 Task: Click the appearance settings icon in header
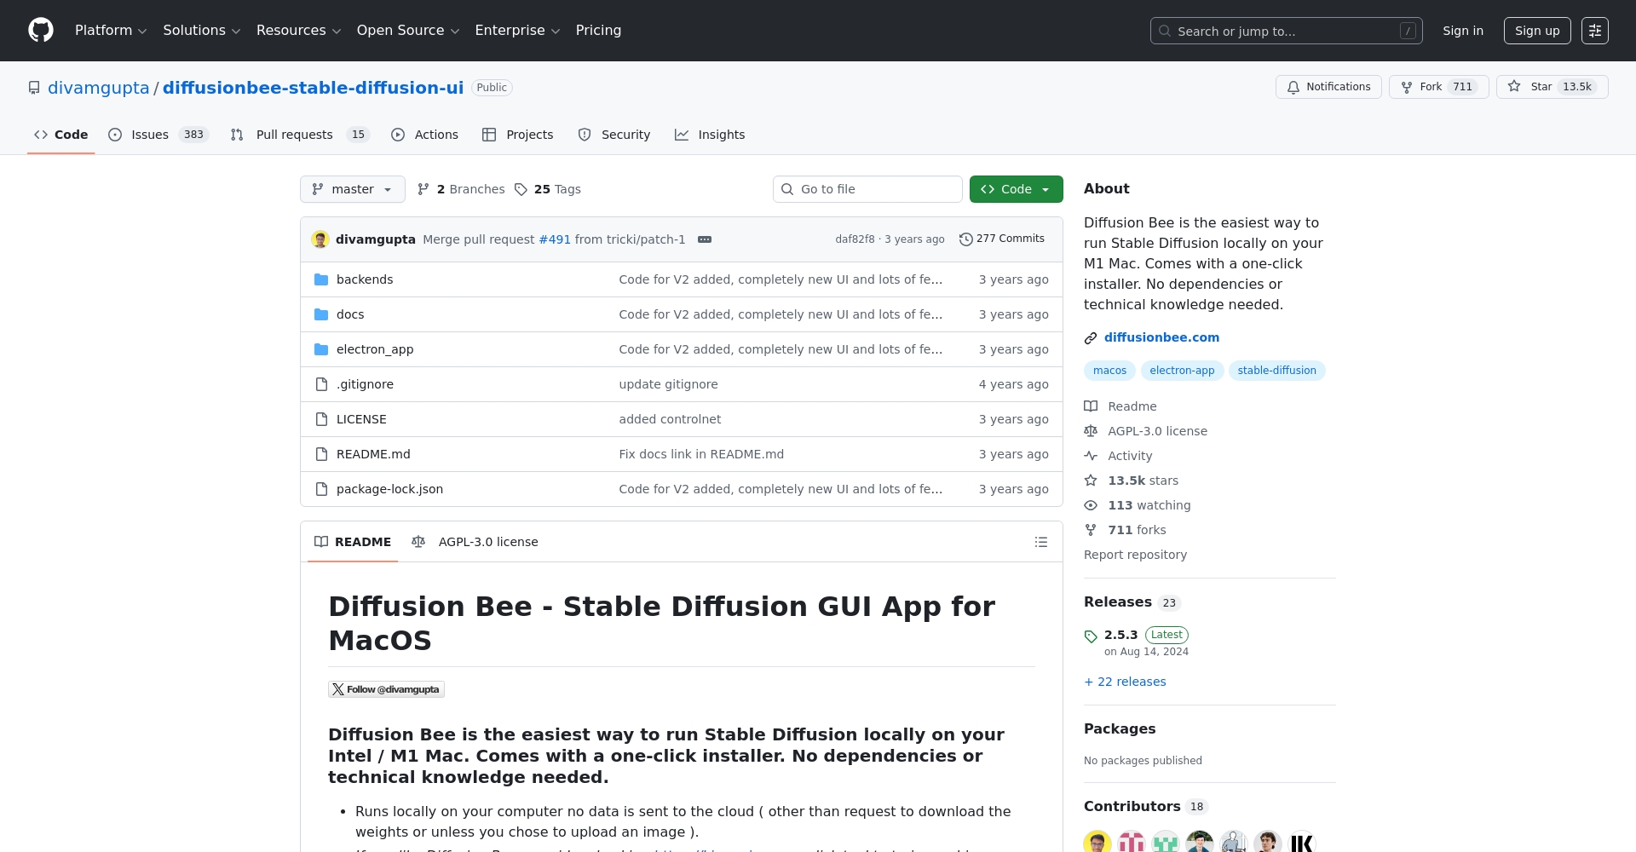[x=1594, y=31]
